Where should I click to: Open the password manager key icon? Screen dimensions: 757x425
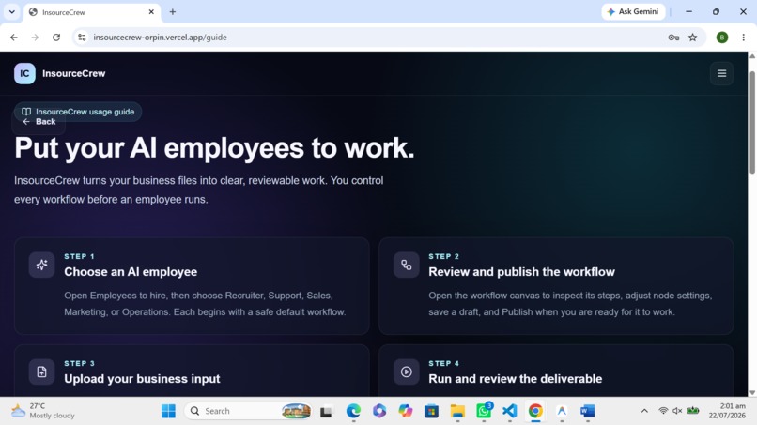point(673,38)
